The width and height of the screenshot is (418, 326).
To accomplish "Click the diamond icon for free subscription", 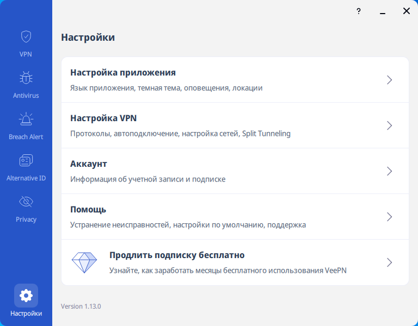I will [x=84, y=262].
